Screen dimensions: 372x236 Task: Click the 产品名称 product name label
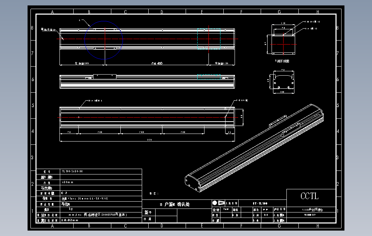(280, 210)
